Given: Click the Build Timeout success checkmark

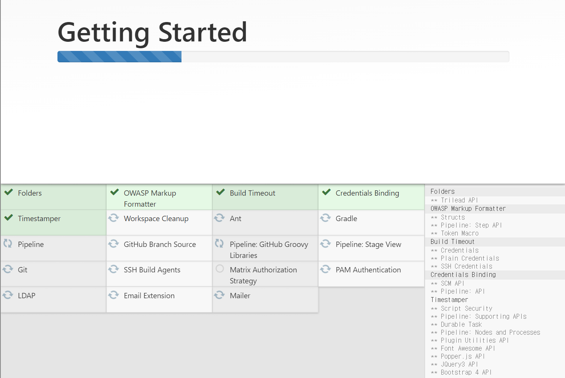Looking at the screenshot, I should point(221,192).
